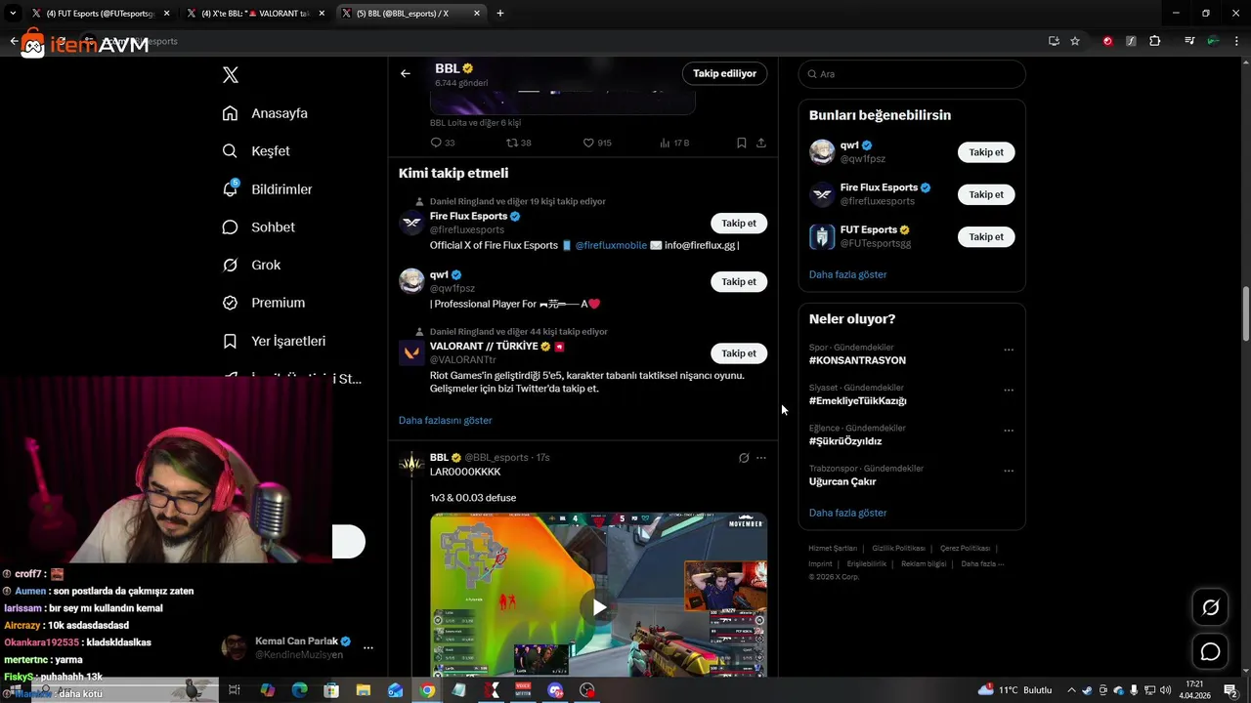Click Daha fazla göster under Neler oluyor
The height and width of the screenshot is (703, 1251).
(x=847, y=513)
